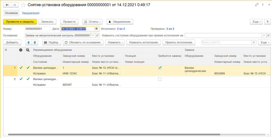Click the Добавить button
This screenshot has height=138, width=272.
click(12, 42)
